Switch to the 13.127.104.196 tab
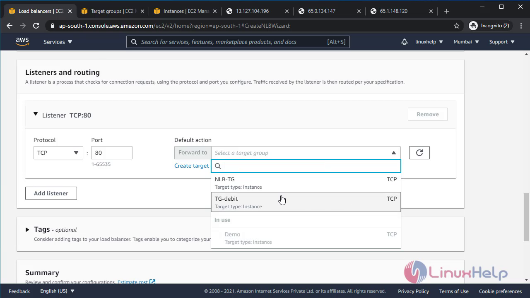Viewport: 530px width, 298px height. 257,11
